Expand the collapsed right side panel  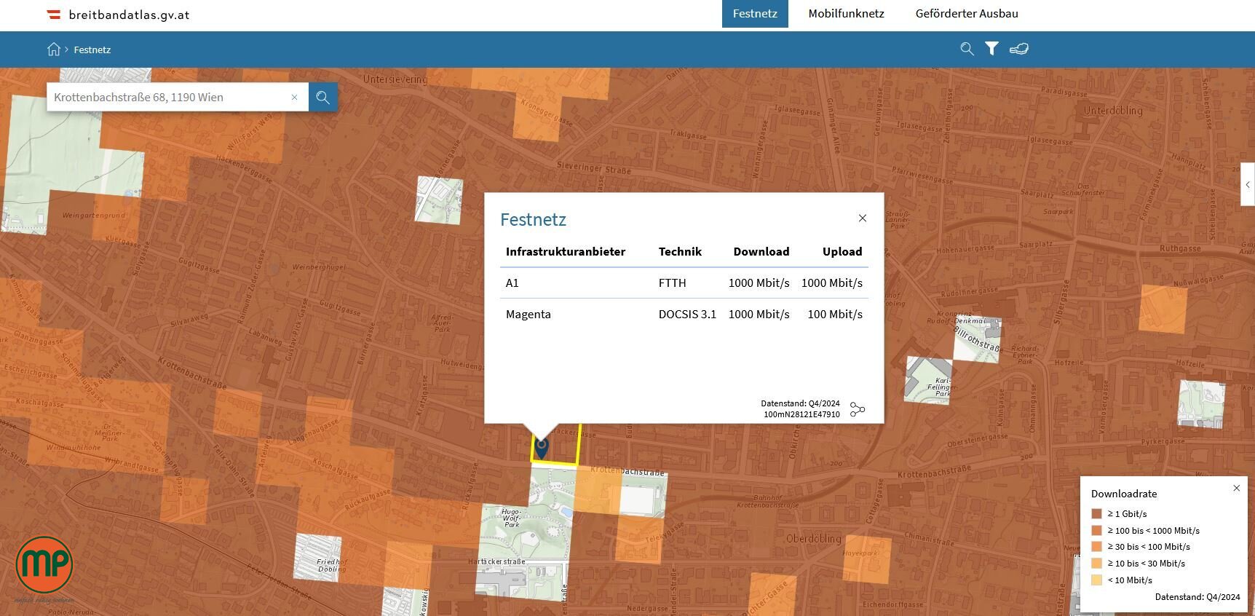[1248, 185]
